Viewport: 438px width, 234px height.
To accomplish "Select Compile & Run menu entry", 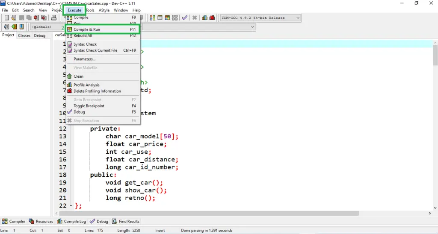I will click(102, 29).
